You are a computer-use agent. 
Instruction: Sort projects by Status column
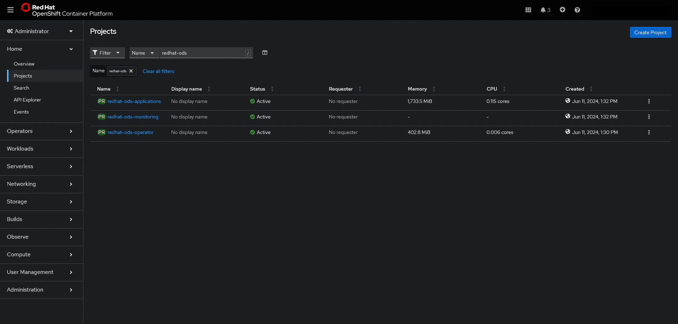tap(262, 89)
